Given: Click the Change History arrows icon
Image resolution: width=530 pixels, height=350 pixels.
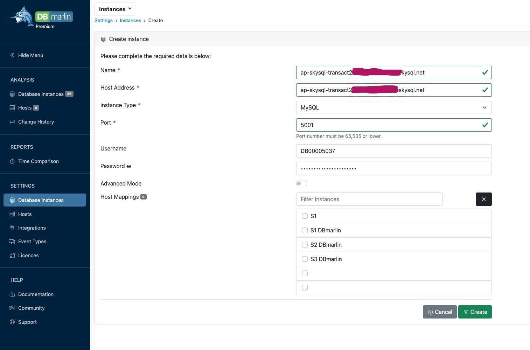Looking at the screenshot, I should pyautogui.click(x=12, y=122).
